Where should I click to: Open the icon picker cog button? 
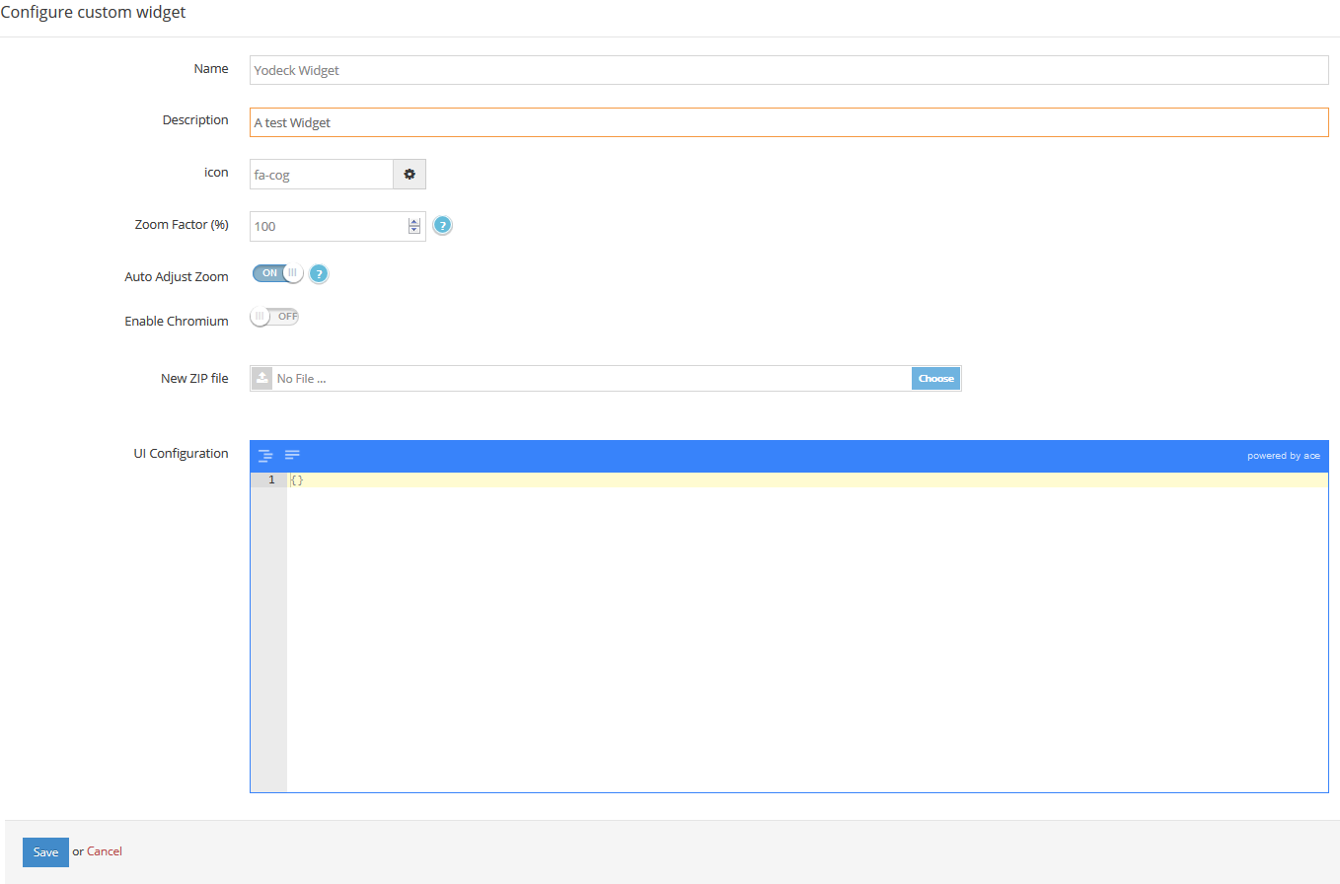click(409, 175)
